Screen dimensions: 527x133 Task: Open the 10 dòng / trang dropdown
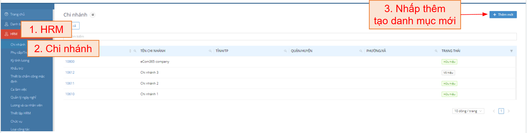[x=468, y=111]
